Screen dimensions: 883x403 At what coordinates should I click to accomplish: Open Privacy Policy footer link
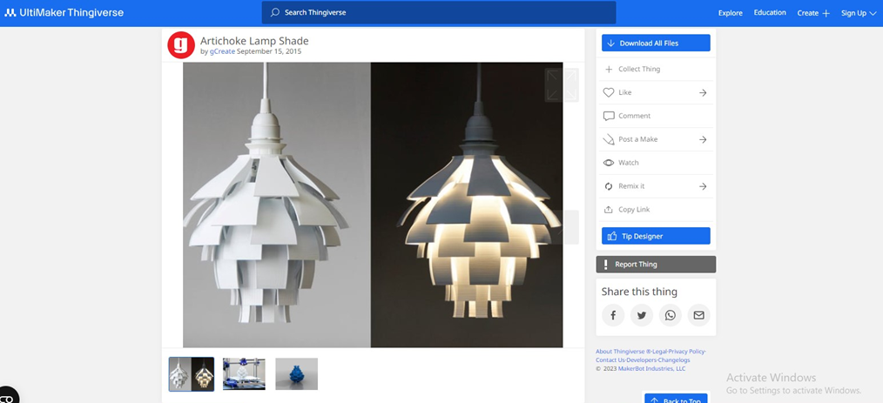[x=686, y=352]
